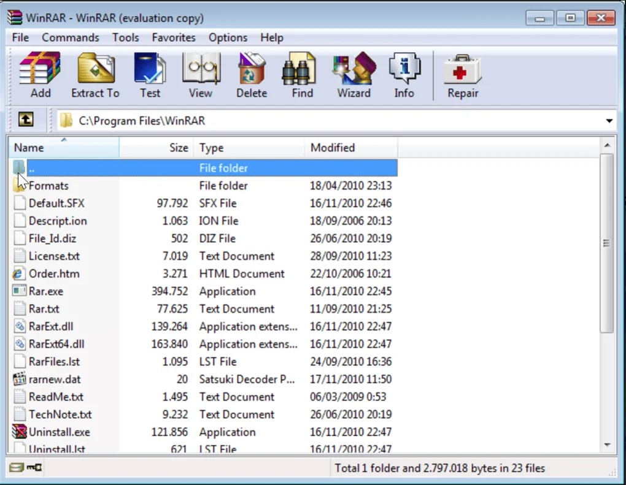Click the scrollbar up arrow
Image resolution: width=626 pixels, height=485 pixels.
click(607, 145)
